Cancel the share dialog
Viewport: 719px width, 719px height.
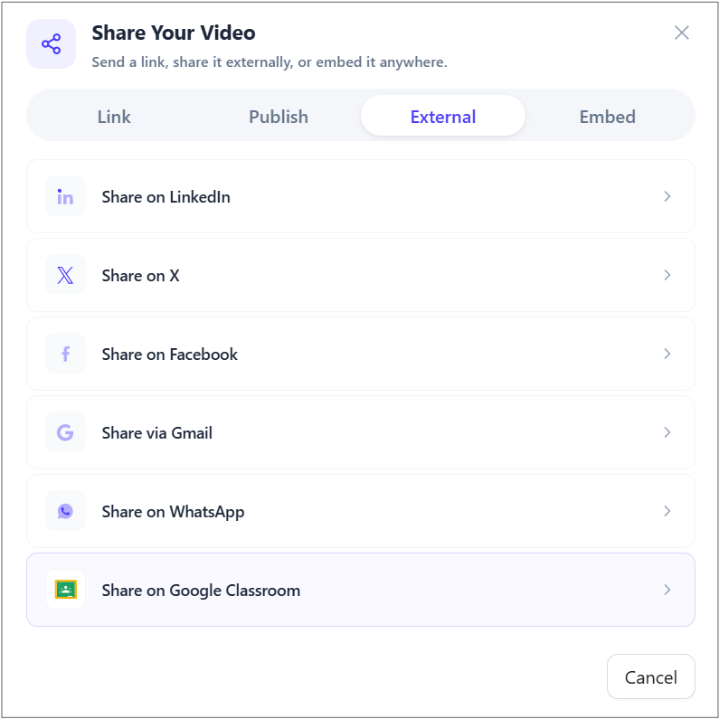pyautogui.click(x=650, y=676)
